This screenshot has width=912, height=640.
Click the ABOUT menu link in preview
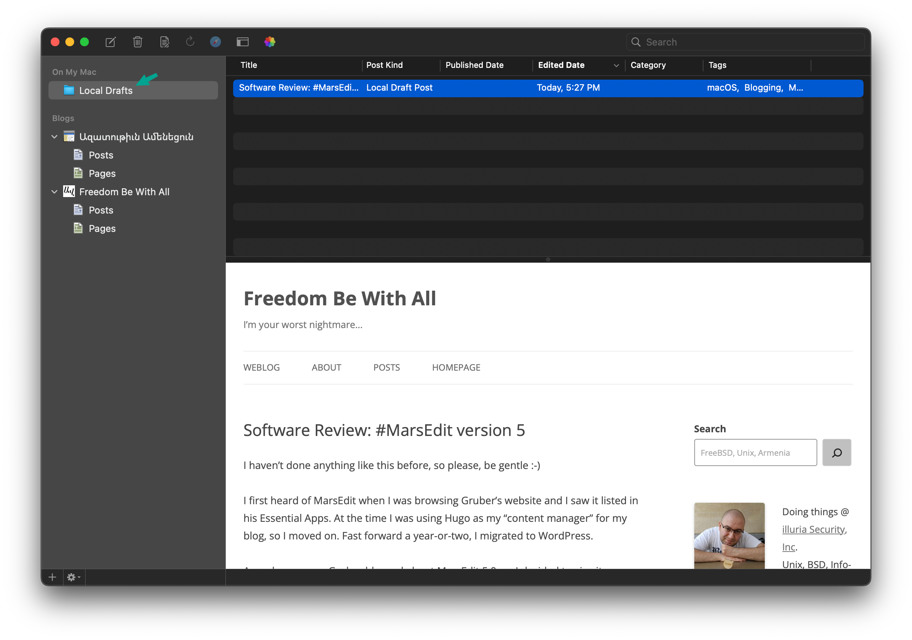pyautogui.click(x=326, y=367)
